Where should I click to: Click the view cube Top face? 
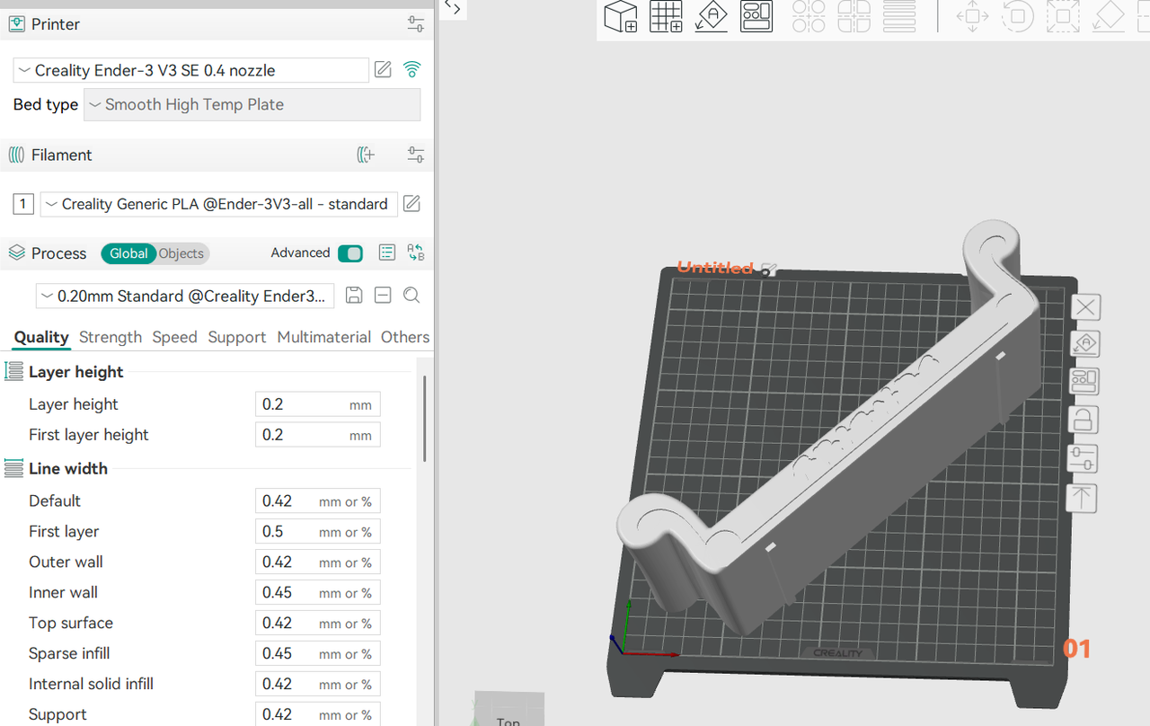pyautogui.click(x=509, y=710)
